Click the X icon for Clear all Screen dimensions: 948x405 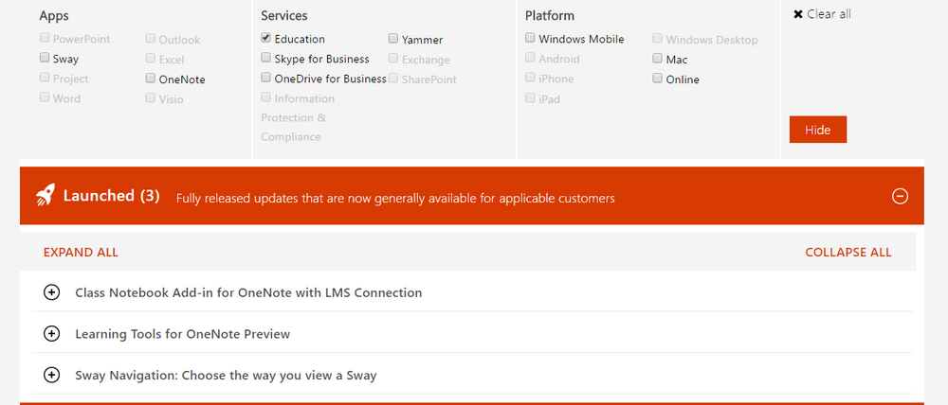798,14
